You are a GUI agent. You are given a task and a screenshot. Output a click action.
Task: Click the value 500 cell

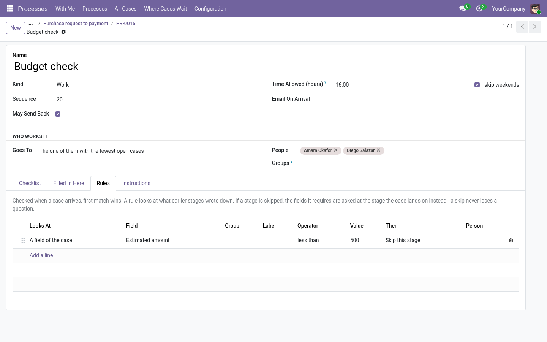point(365,240)
